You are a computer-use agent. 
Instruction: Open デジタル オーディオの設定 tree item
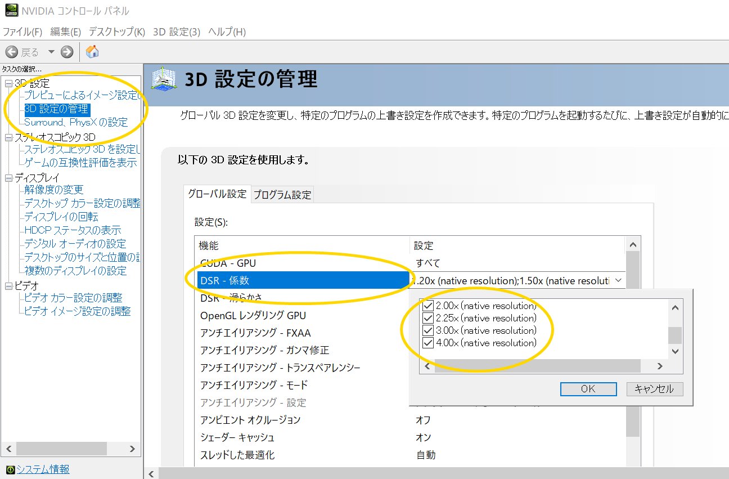click(75, 244)
